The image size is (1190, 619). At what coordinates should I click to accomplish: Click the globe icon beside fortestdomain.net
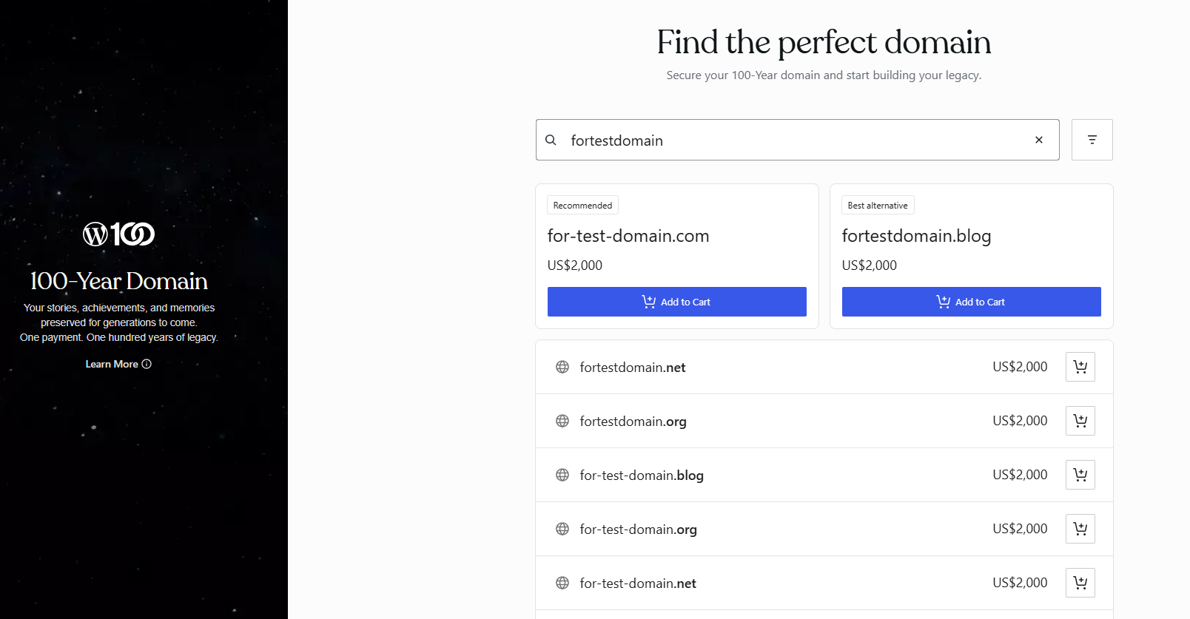tap(562, 367)
